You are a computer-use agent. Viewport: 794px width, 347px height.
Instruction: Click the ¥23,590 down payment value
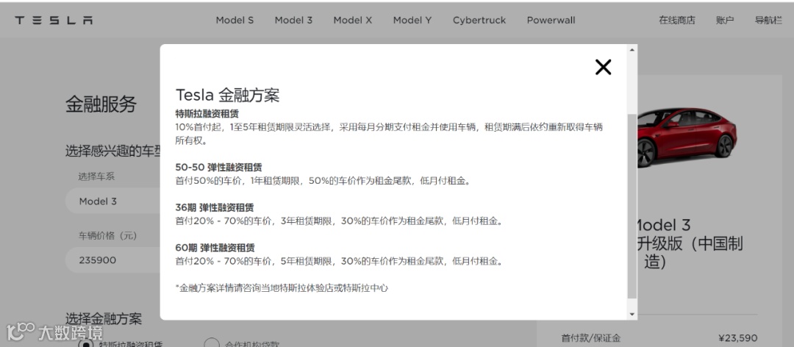coord(738,338)
